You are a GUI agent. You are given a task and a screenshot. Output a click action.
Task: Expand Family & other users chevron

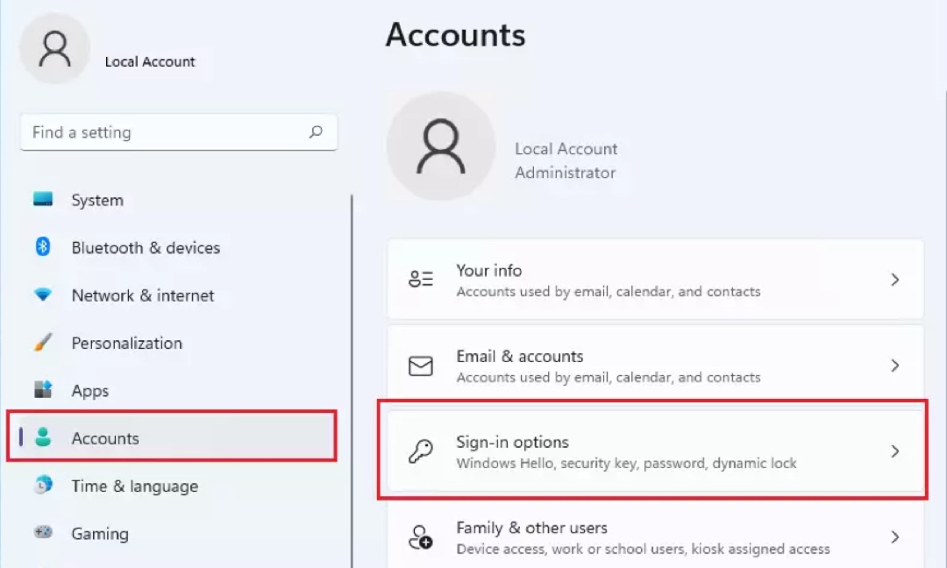coord(894,536)
